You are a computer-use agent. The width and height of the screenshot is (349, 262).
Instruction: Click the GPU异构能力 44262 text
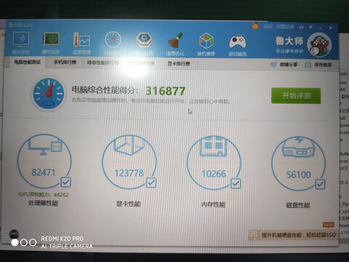click(44, 194)
